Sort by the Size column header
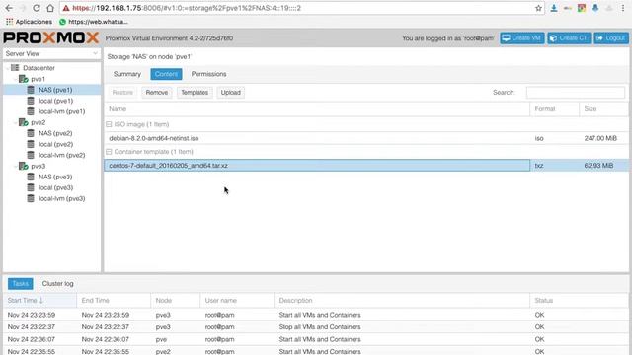This screenshot has height=355, width=632. (x=603, y=109)
